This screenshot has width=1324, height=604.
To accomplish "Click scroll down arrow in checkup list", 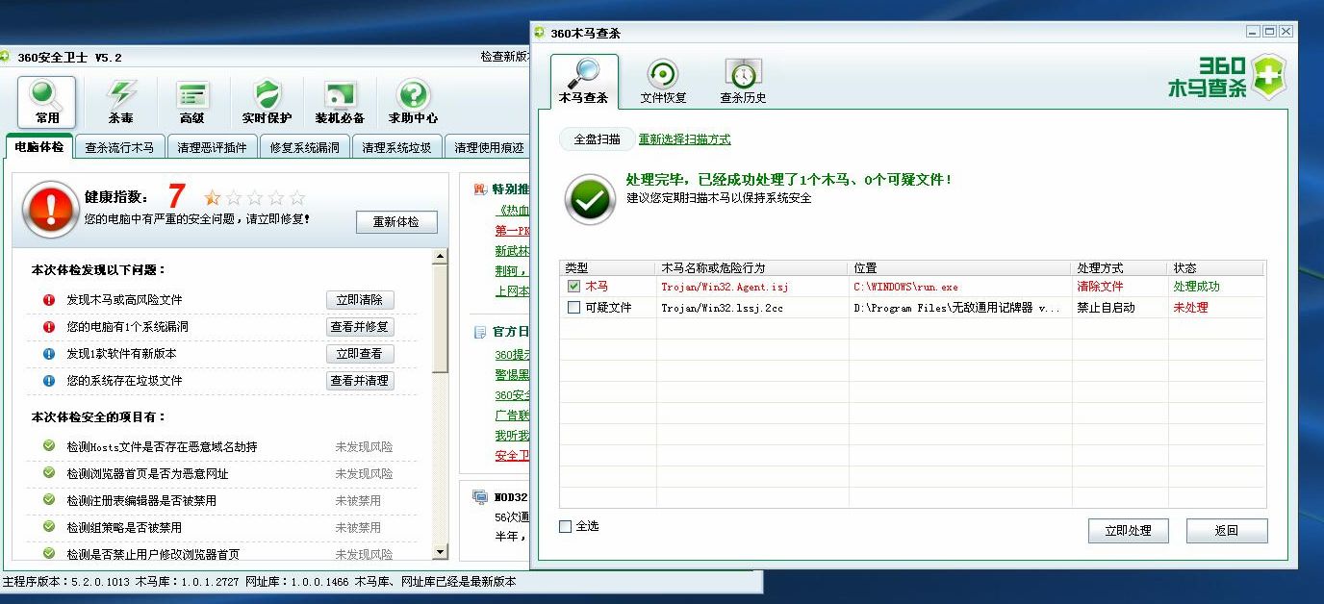I will click(441, 552).
